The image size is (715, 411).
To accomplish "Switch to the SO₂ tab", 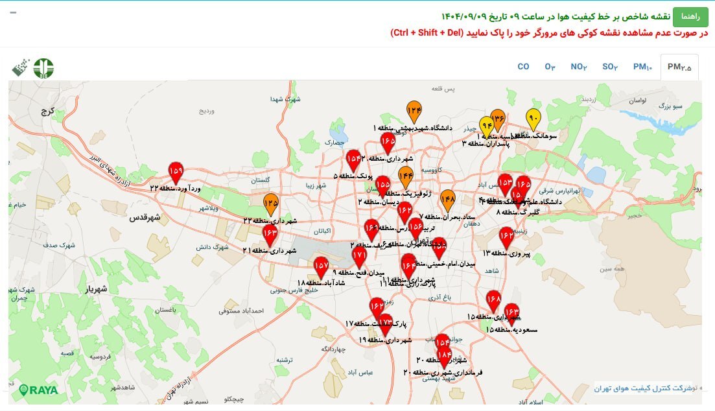I will pos(609,67).
